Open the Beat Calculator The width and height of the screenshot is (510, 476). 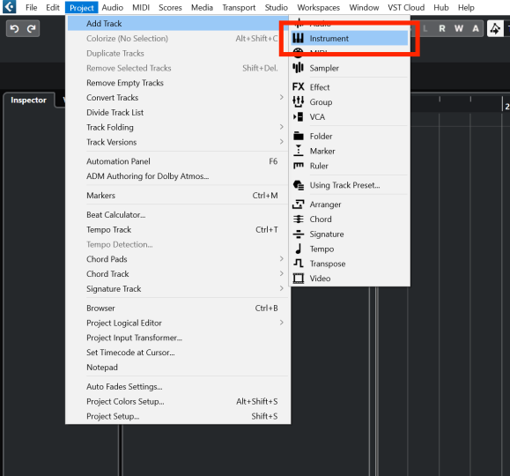[x=178, y=214]
